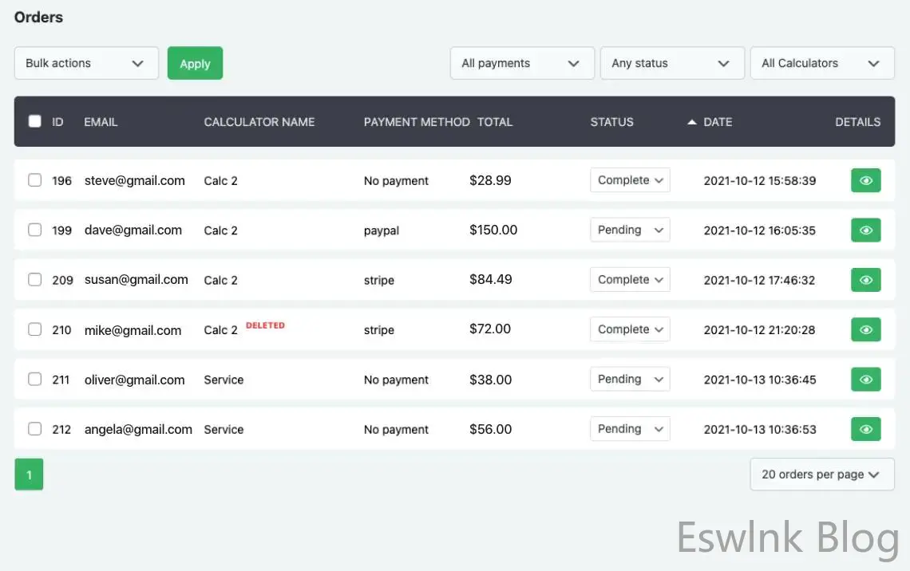
Task: Select order 212 checkbox
Action: coord(34,429)
